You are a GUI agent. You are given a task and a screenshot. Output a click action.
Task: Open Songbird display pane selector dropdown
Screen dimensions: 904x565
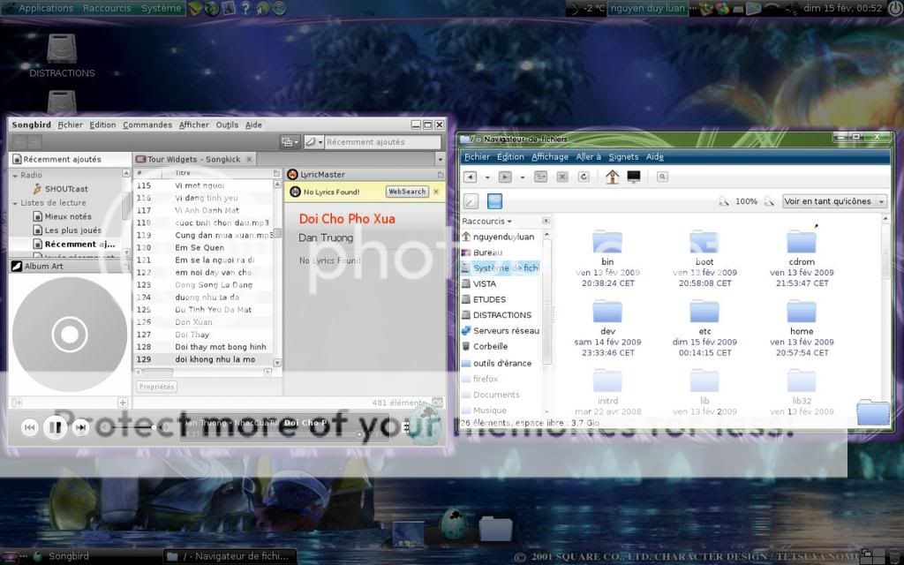pos(290,142)
